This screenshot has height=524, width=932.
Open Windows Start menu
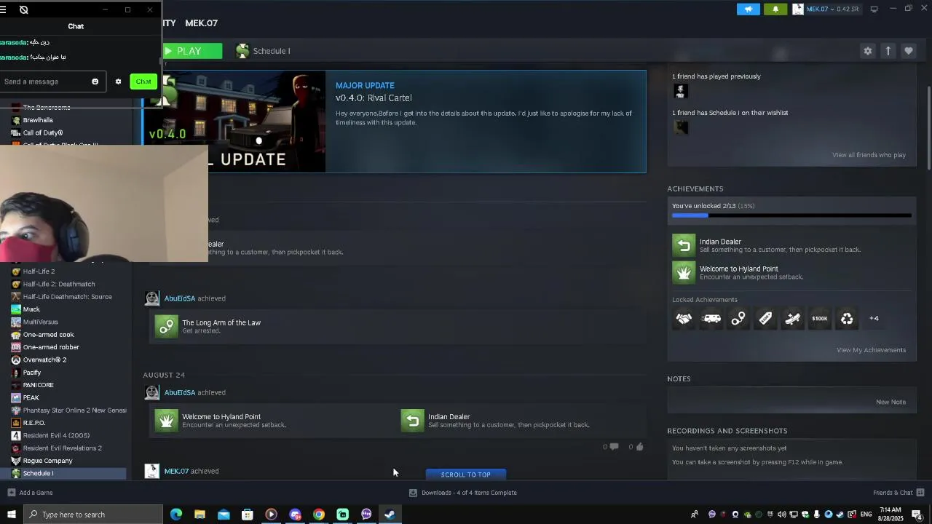coord(12,515)
